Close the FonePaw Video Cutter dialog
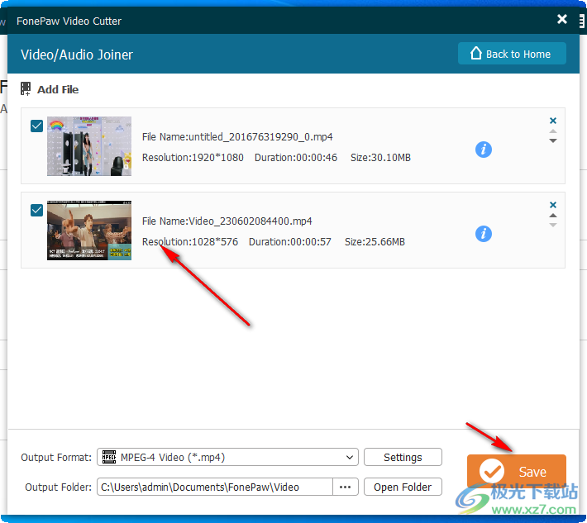The width and height of the screenshot is (587, 523). point(561,19)
